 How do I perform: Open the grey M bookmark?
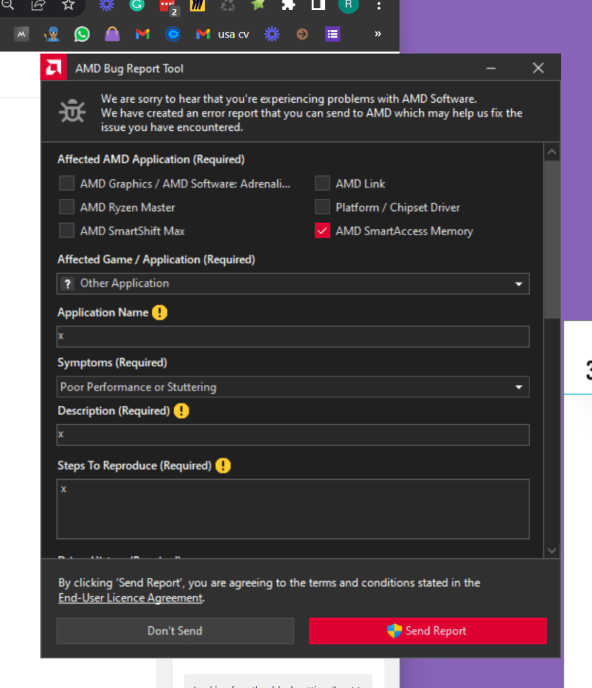pyautogui.click(x=22, y=34)
